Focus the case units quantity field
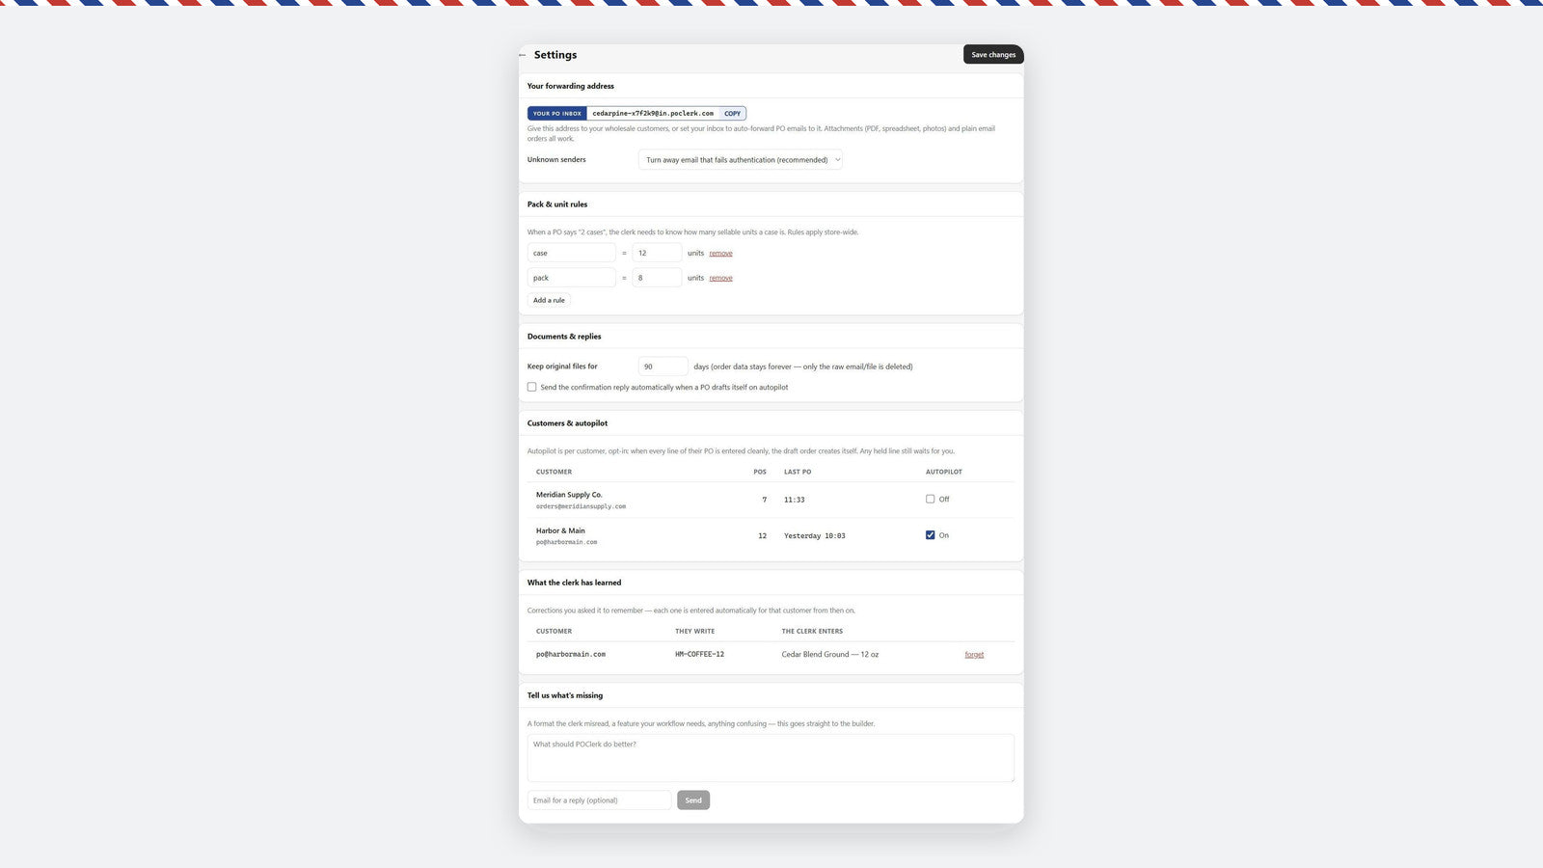The width and height of the screenshot is (1543, 868). click(657, 253)
